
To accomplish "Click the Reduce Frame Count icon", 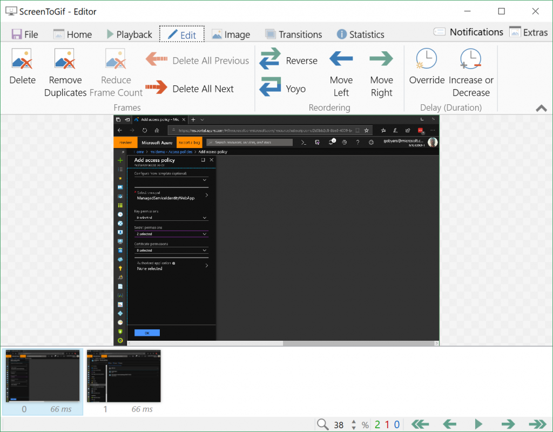I will click(x=116, y=58).
